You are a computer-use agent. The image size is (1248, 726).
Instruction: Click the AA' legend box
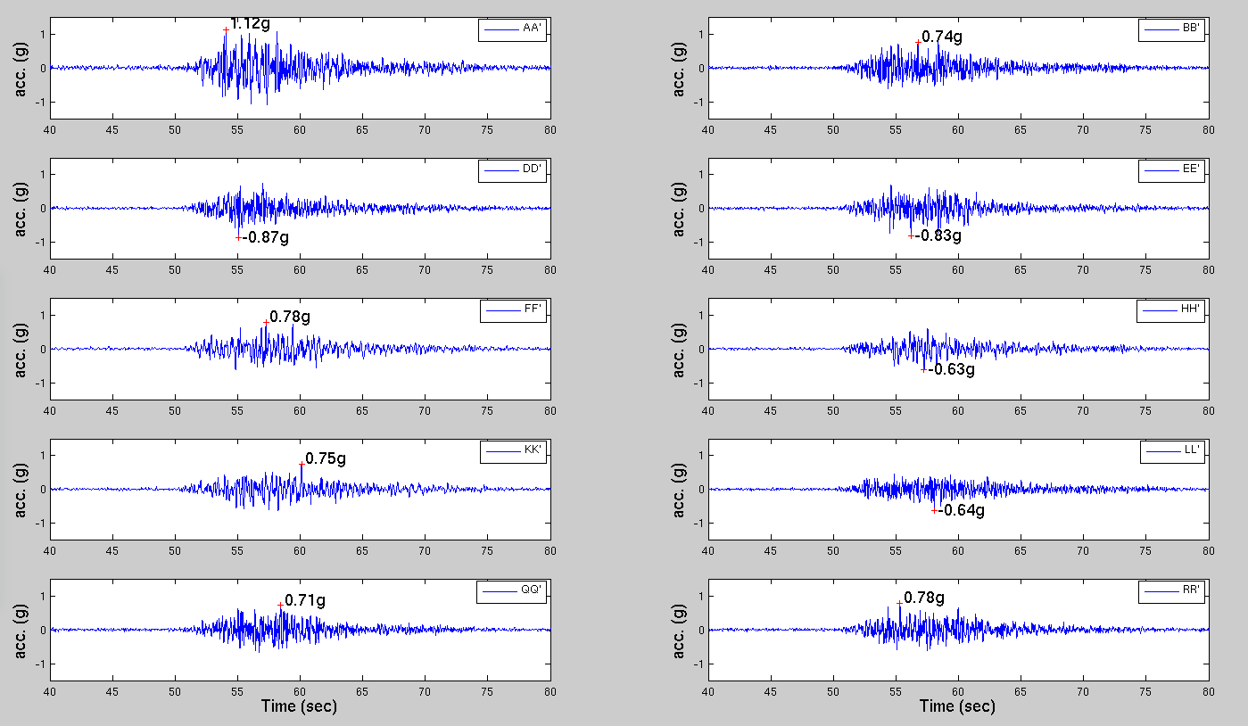[x=513, y=29]
